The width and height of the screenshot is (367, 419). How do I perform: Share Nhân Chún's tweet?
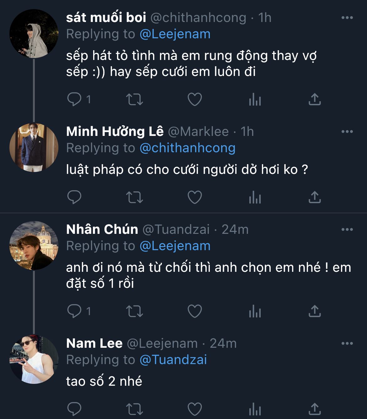click(314, 311)
